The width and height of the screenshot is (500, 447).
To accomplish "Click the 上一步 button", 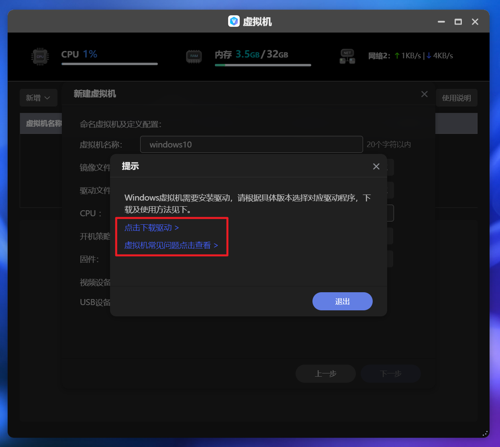I will (x=326, y=374).
